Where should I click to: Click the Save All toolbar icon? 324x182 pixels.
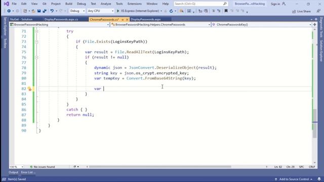pyautogui.click(x=45, y=11)
